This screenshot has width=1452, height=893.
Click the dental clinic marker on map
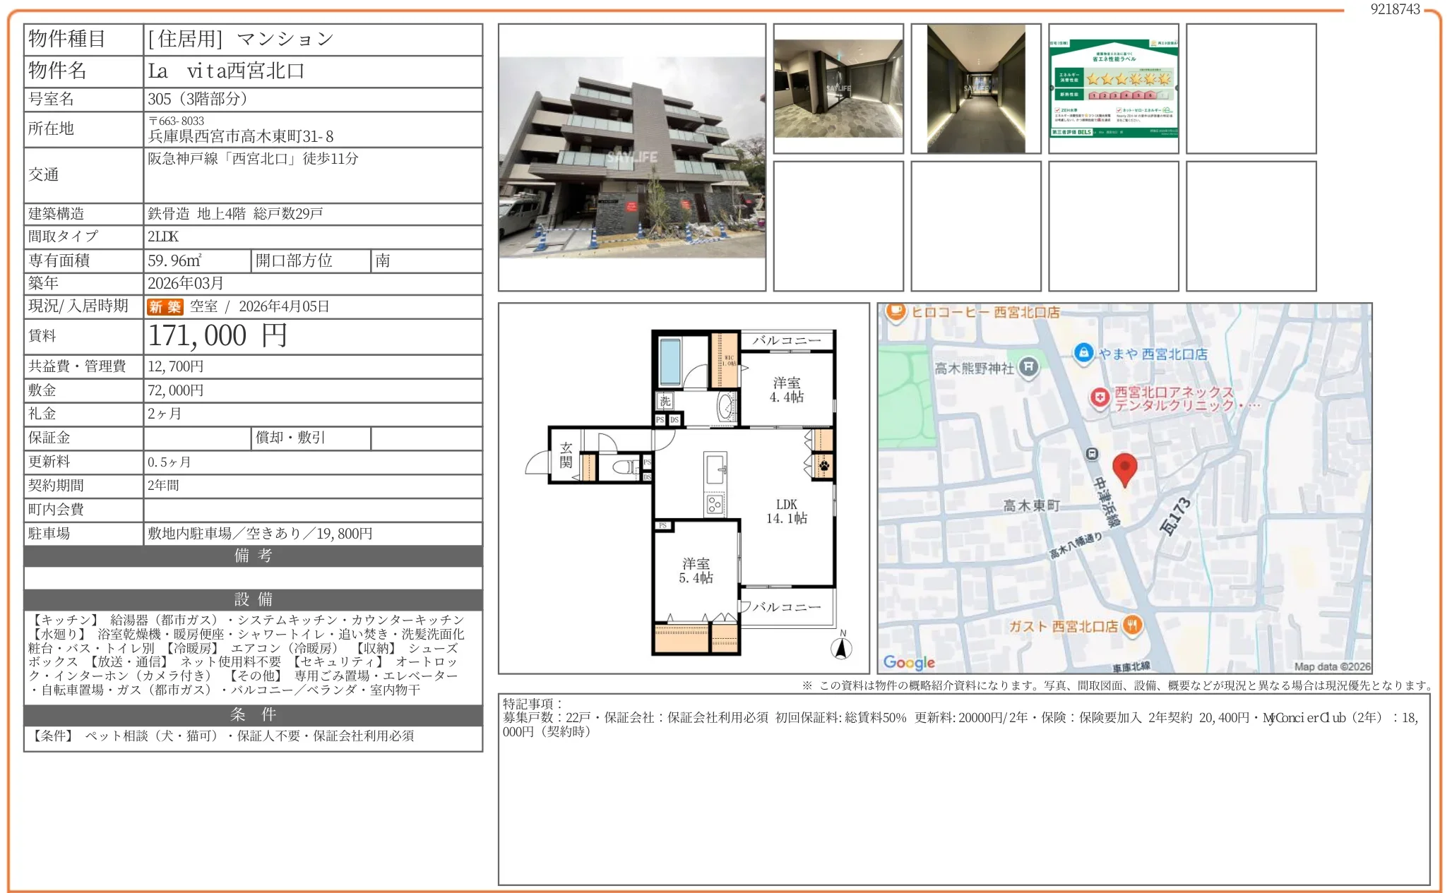coord(1100,398)
